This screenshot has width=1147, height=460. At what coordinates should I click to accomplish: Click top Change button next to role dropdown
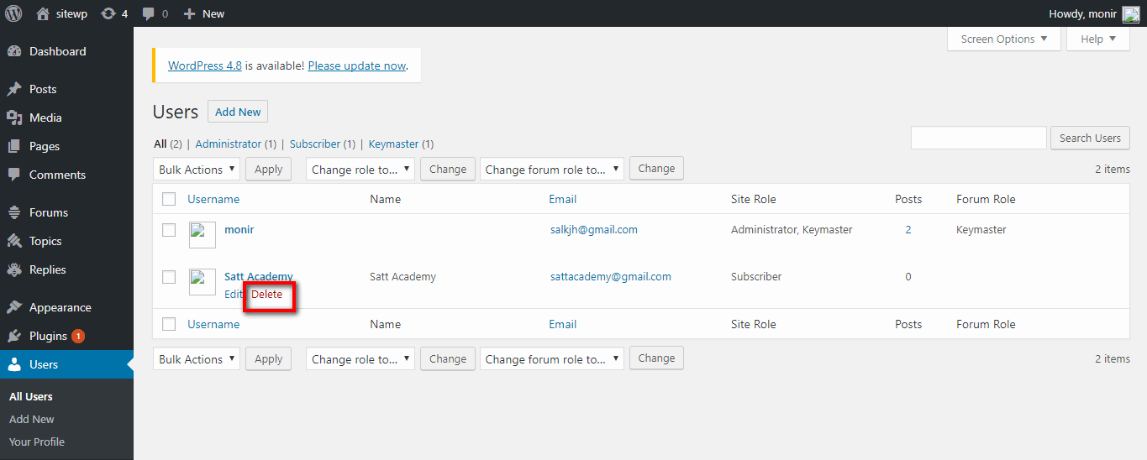click(x=448, y=169)
